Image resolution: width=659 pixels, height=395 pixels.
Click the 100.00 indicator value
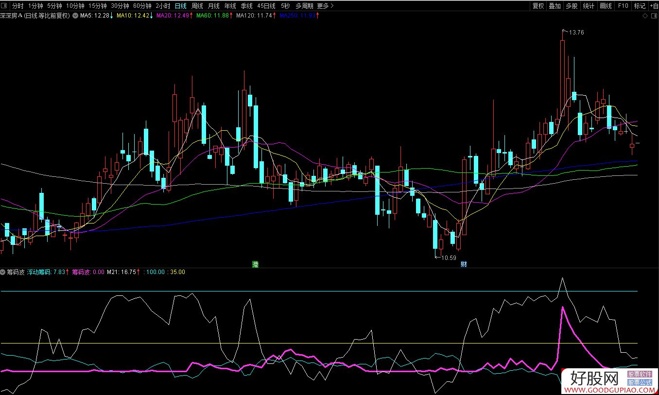(156, 272)
